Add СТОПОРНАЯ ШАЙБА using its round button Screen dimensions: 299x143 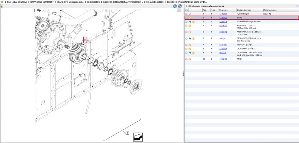pos(186,49)
